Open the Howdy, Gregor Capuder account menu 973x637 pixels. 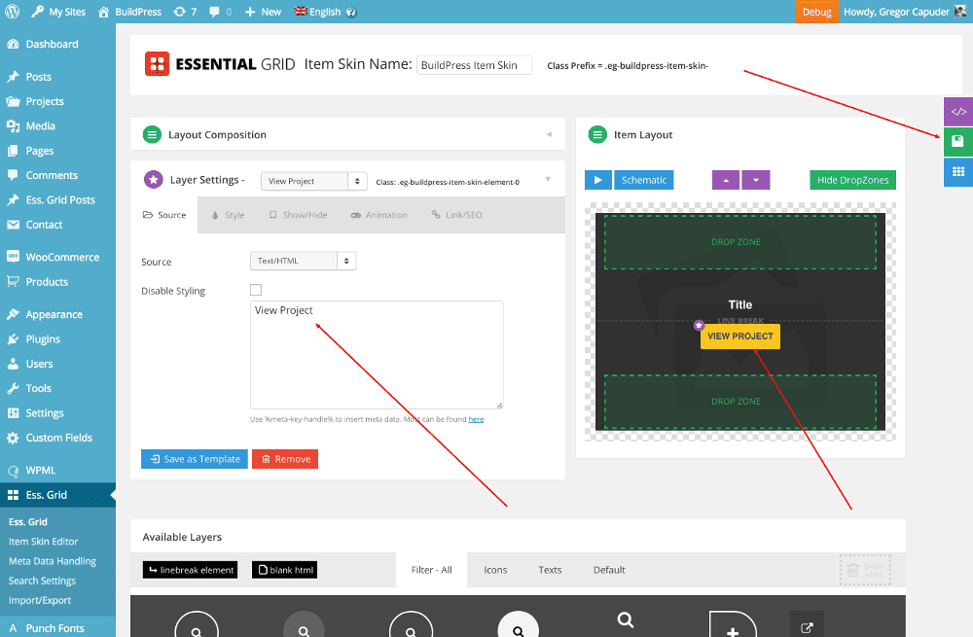pyautogui.click(x=904, y=12)
